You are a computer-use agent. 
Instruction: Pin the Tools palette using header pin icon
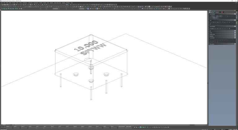pos(234,10)
